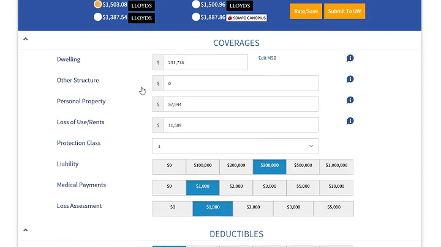Open the Edit MSB link

(267, 58)
